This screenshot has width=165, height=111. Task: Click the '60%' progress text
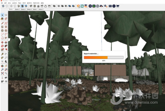(103, 61)
